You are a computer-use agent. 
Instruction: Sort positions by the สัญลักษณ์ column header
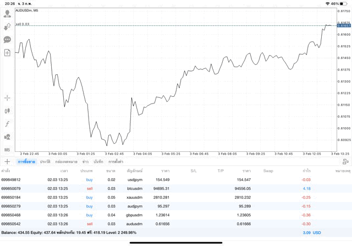point(135,171)
